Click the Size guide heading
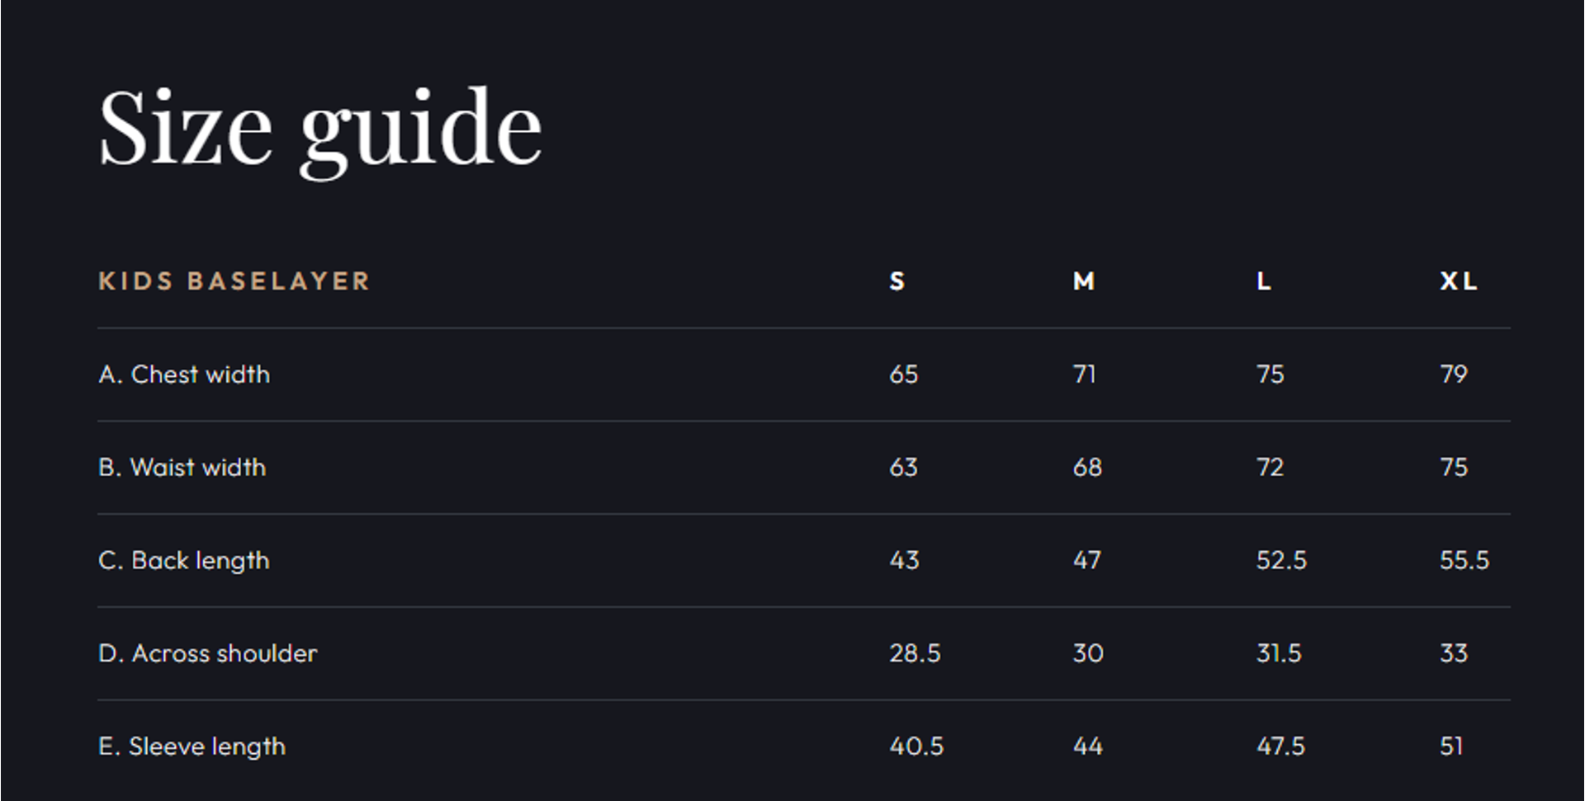1585x801 pixels. [319, 129]
